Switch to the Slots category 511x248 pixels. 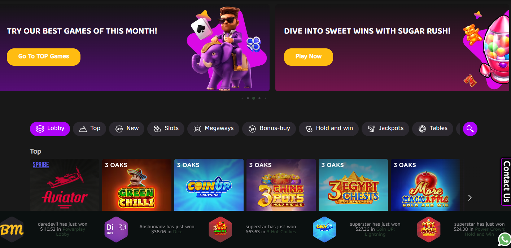(166, 129)
